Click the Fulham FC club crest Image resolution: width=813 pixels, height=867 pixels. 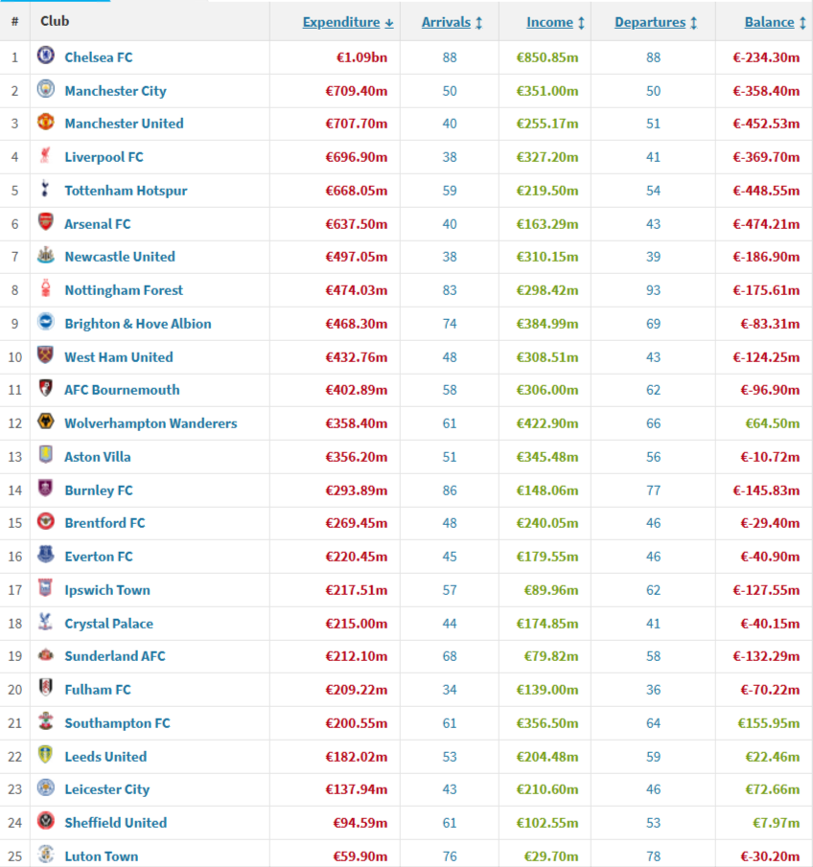coord(45,688)
